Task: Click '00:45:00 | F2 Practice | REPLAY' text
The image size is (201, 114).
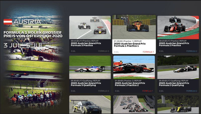Action: 173,41
